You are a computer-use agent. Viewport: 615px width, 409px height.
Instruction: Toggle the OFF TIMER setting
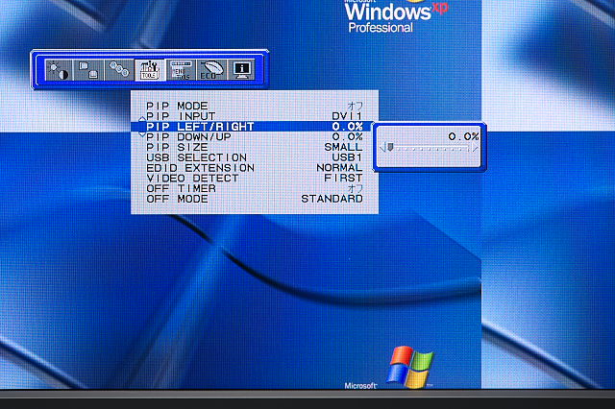tap(355, 188)
